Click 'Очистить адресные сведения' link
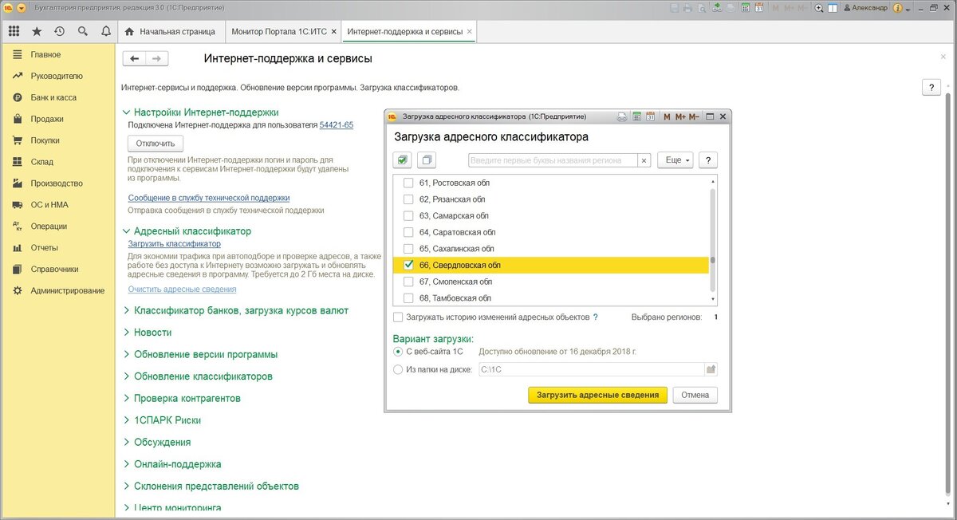 182,290
